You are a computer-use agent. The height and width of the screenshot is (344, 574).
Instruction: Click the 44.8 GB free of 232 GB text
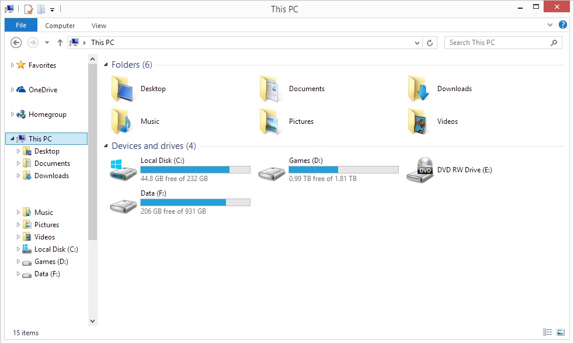pyautogui.click(x=174, y=179)
